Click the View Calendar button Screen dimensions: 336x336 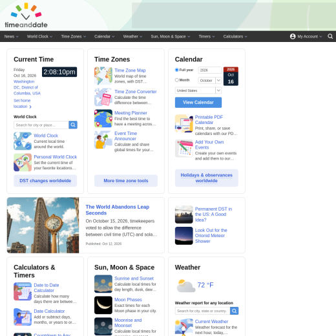[198, 103]
